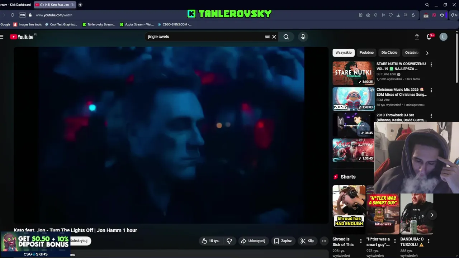Open the browser AI assistant button
Screen dimensions: 459x258
(454, 15)
